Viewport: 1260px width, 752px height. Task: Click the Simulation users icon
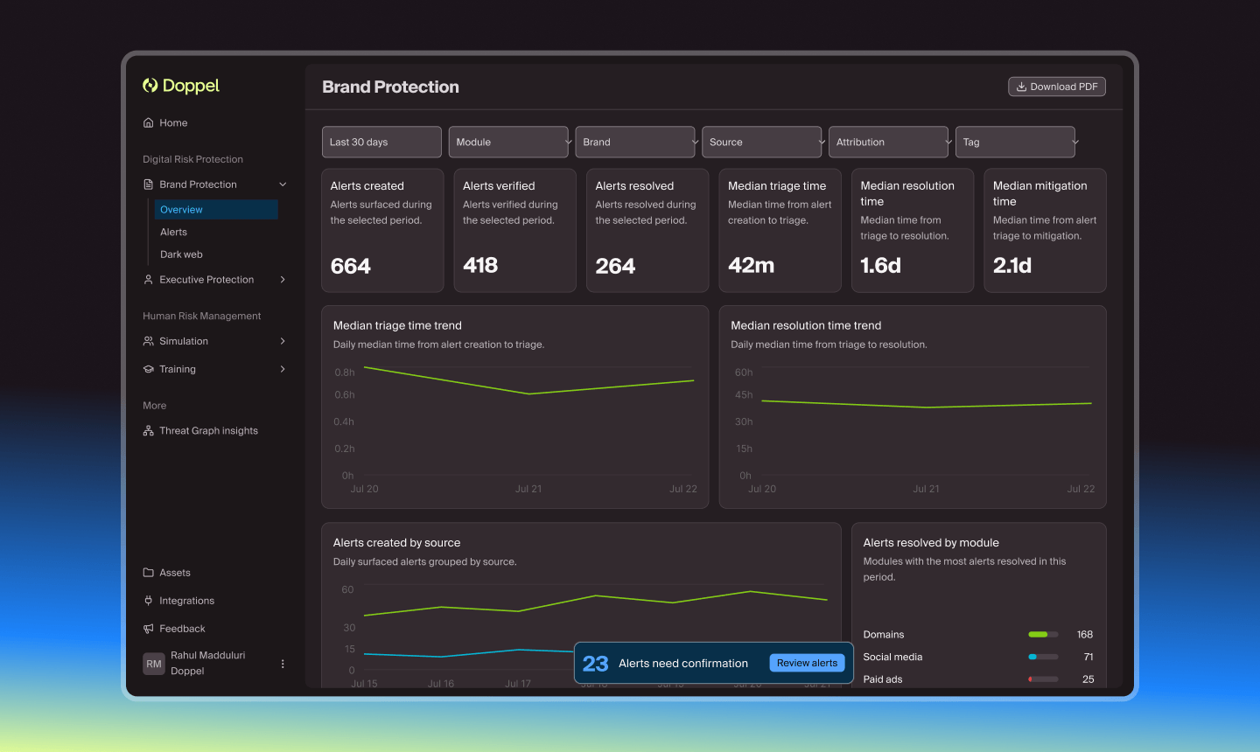point(149,341)
